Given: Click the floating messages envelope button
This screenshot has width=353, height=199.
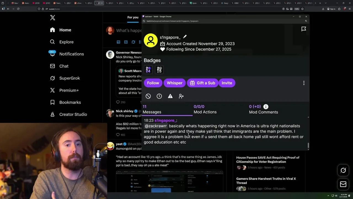Looking at the screenshot, I should pyautogui.click(x=343, y=184).
